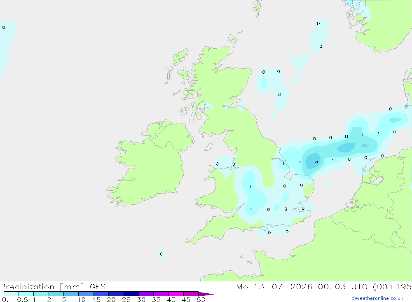This screenshot has height=302, width=412.
Task: Select the 2–5 mm legend color swatch
Action: (56, 294)
